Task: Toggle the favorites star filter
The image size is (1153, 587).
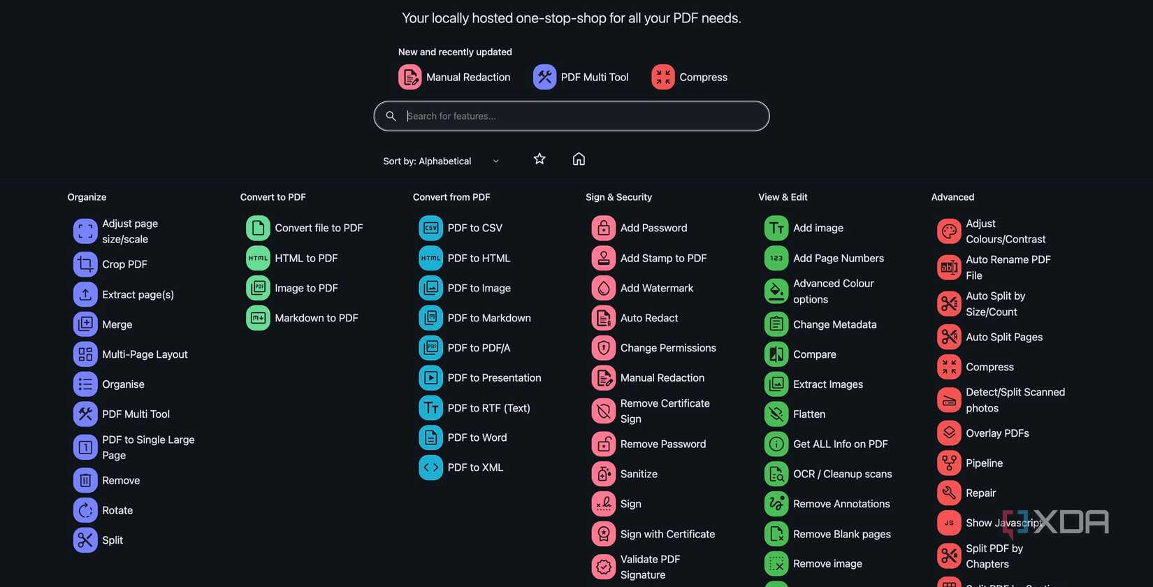Action: (539, 159)
